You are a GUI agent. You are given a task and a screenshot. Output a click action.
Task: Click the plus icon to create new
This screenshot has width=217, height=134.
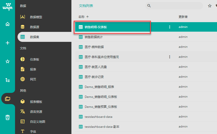coord(8,43)
